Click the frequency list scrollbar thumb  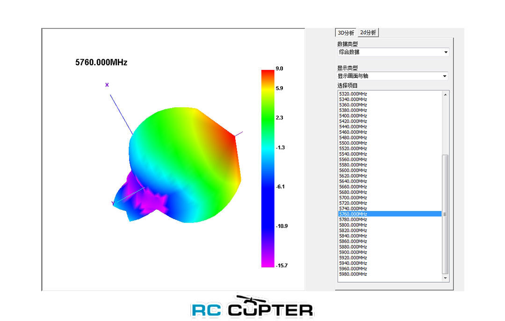pyautogui.click(x=446, y=214)
